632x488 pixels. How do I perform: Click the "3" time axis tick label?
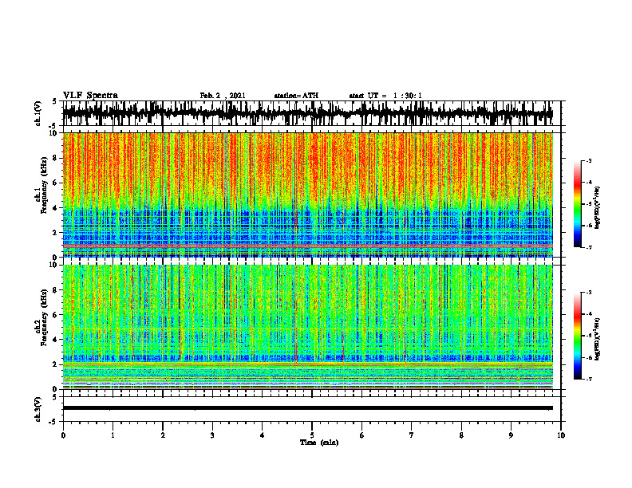[x=212, y=435]
